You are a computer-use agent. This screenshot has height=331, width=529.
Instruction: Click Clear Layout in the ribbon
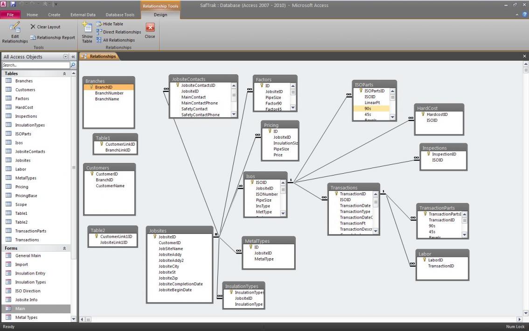tap(45, 27)
